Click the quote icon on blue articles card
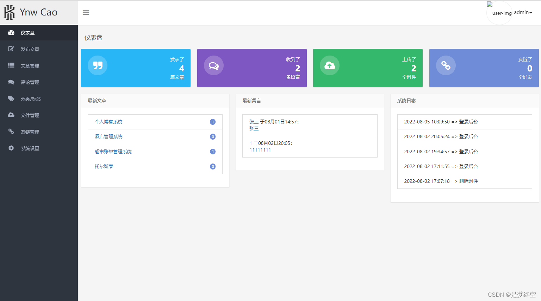 (x=98, y=65)
